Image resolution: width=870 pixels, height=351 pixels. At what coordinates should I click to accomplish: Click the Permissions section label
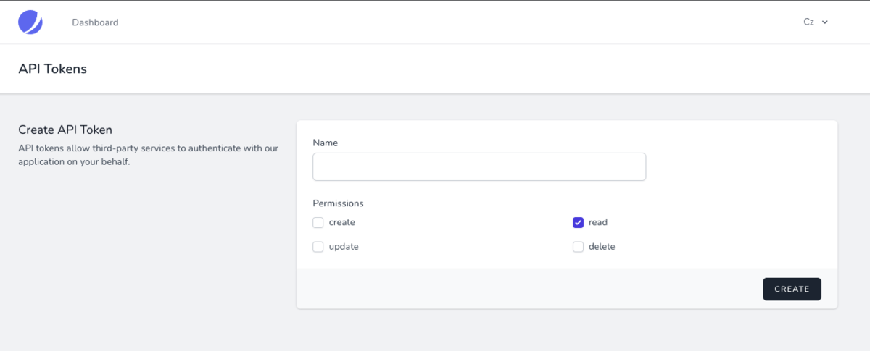(x=338, y=203)
